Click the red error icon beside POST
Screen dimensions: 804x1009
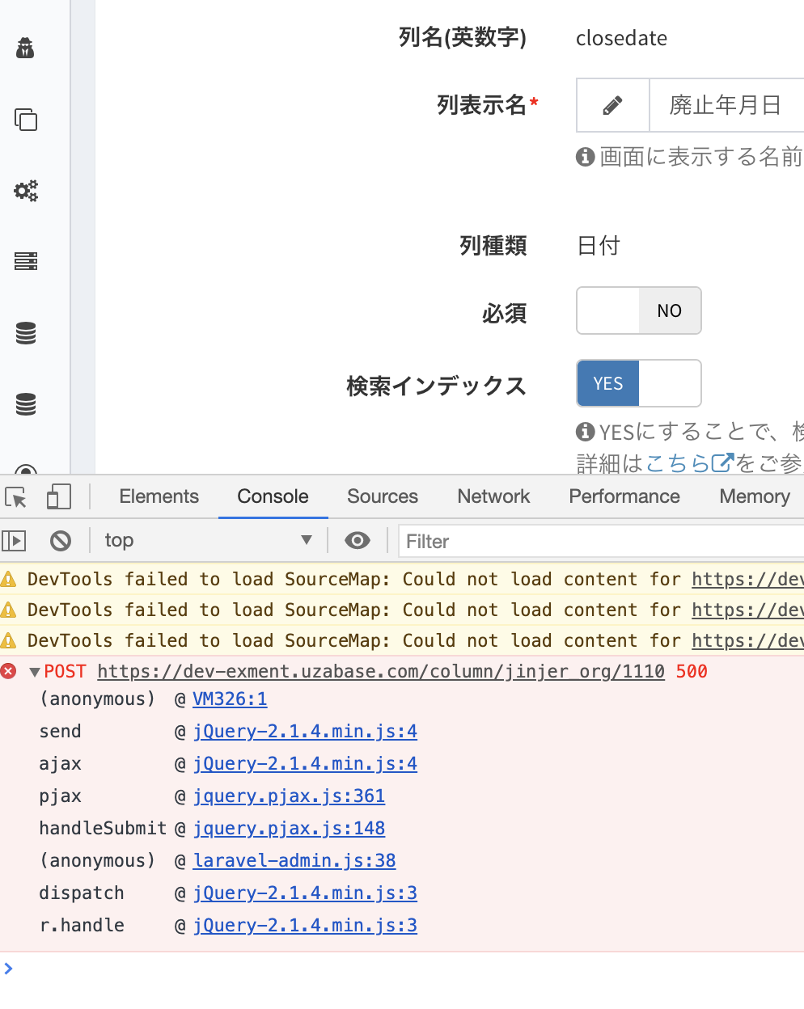coord(9,671)
